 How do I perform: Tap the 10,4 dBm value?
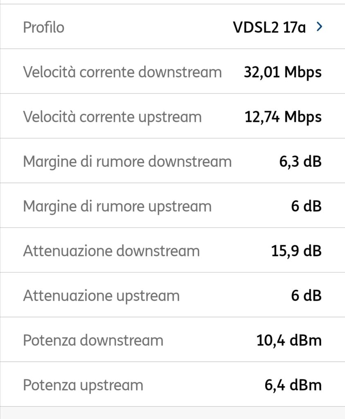[289, 340]
